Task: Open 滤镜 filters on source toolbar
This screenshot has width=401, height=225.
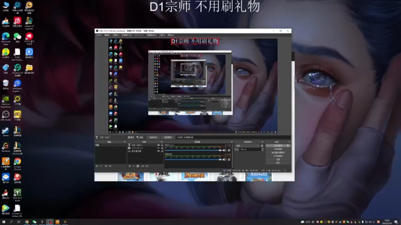Action: click(x=140, y=137)
